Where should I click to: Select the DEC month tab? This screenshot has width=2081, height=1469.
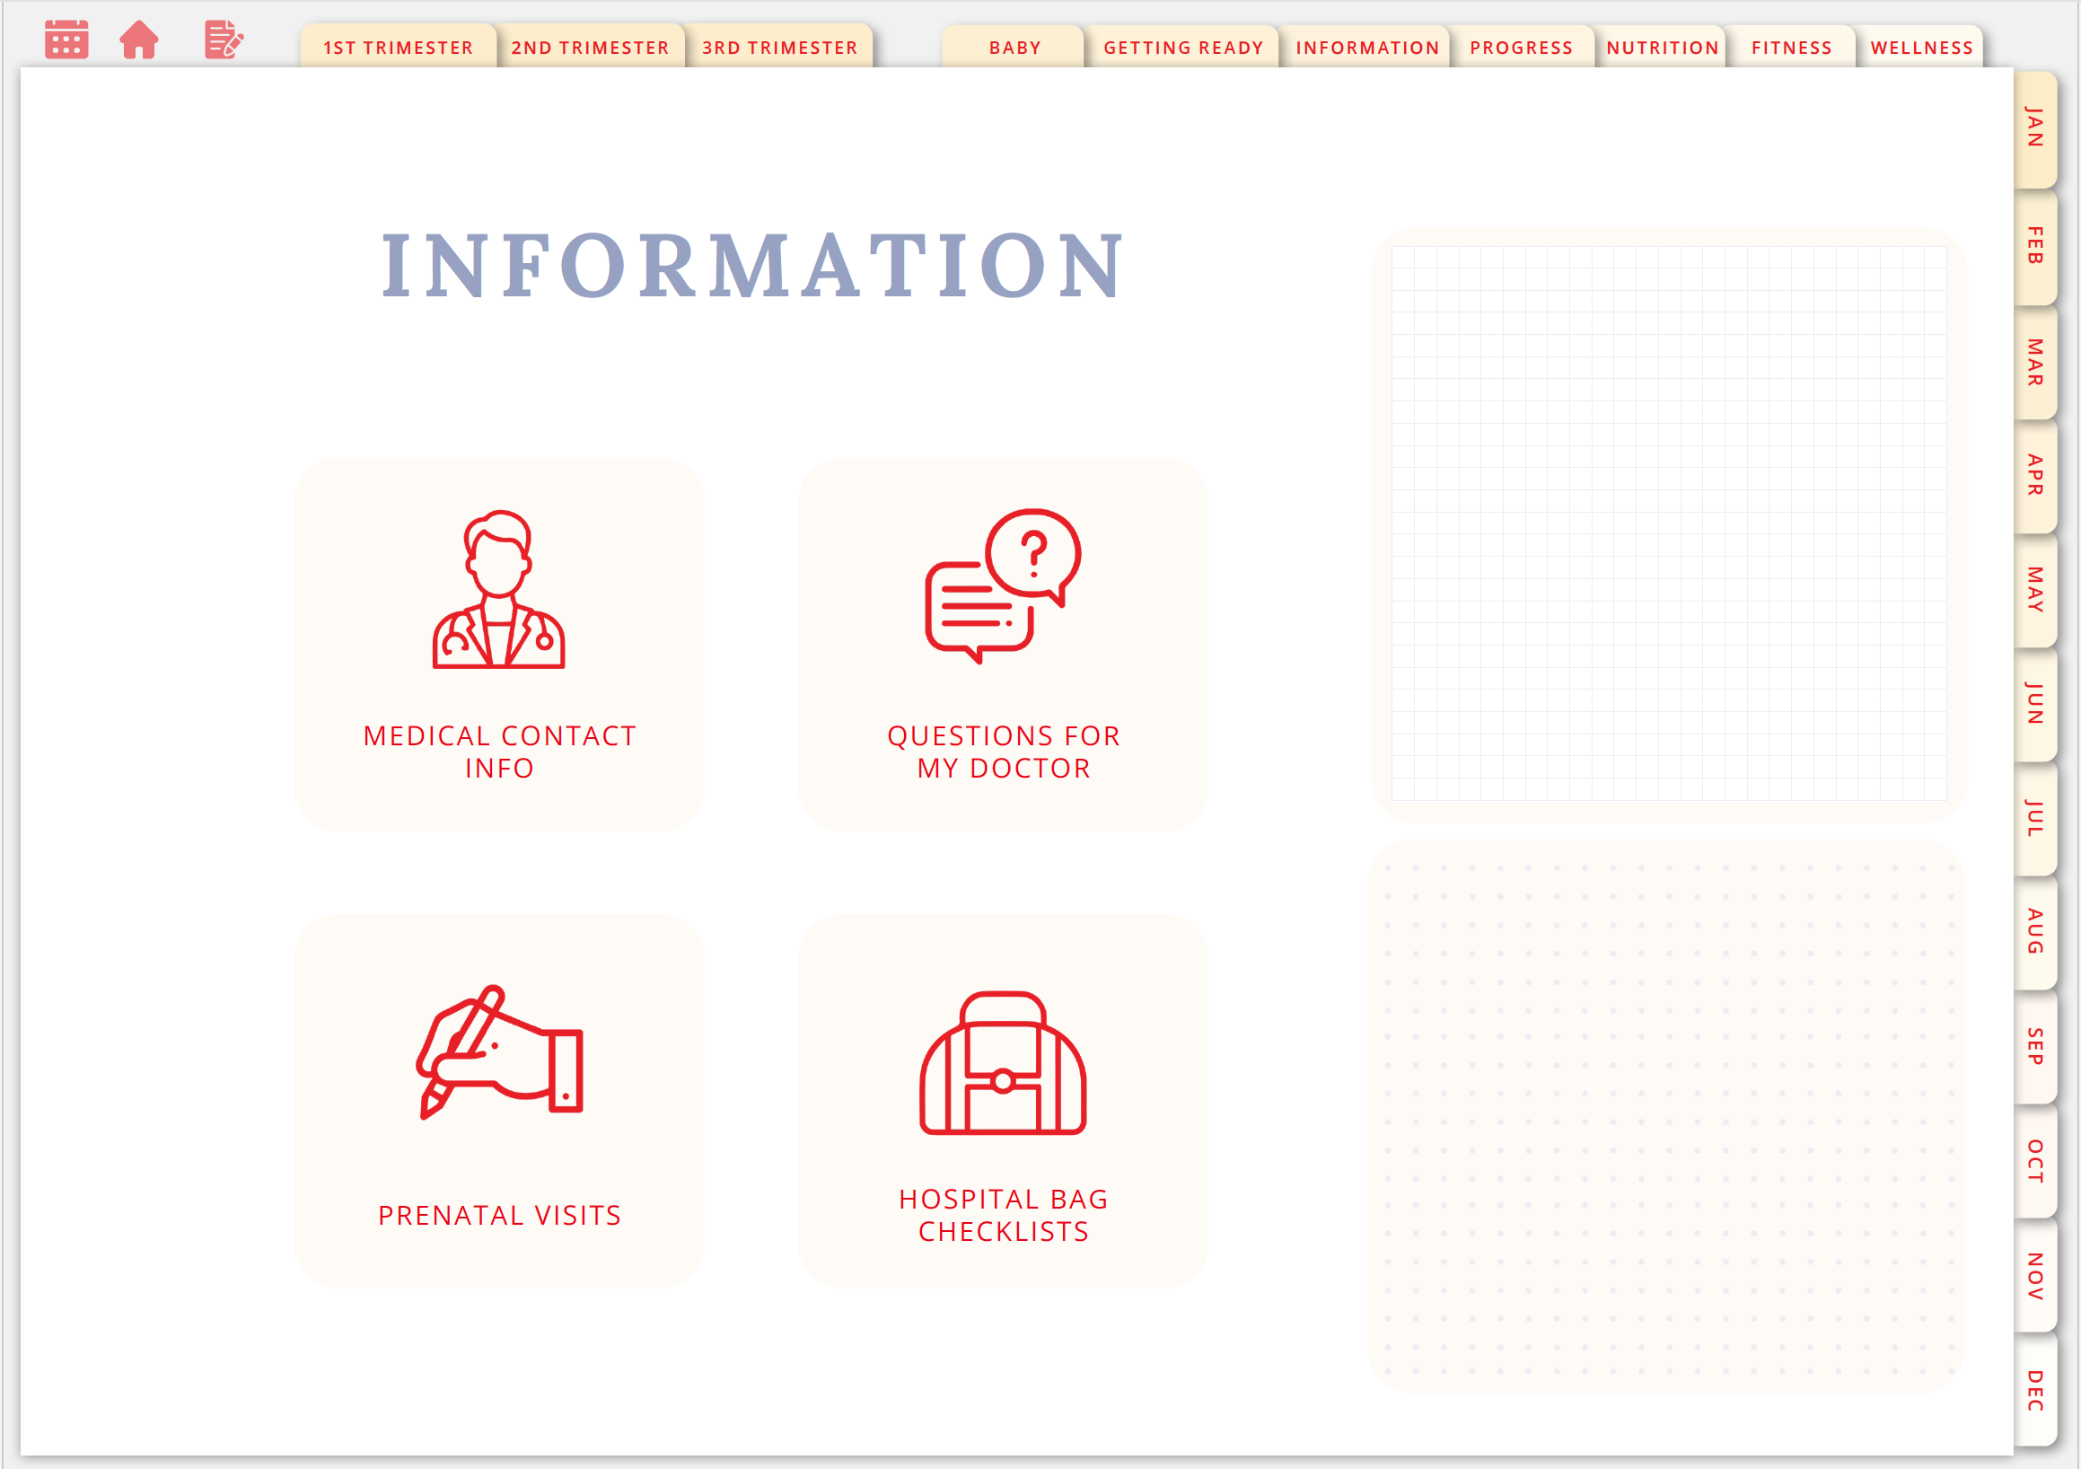coord(2035,1390)
